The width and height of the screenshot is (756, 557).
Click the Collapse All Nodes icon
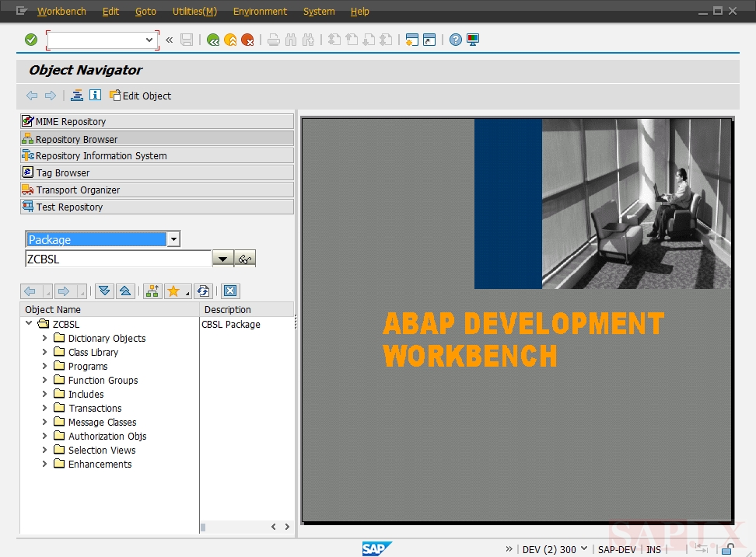point(125,291)
